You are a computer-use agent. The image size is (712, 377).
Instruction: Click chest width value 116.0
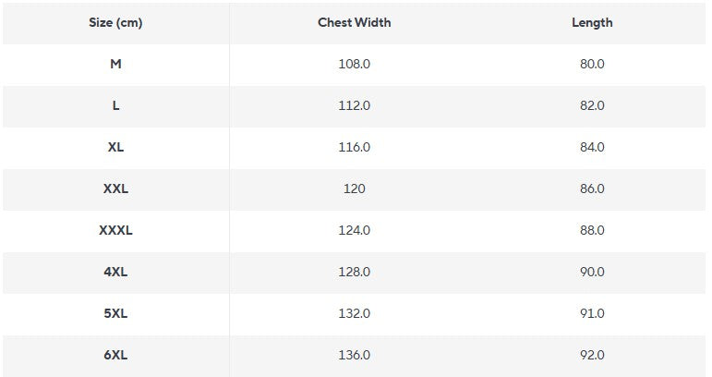(354, 148)
